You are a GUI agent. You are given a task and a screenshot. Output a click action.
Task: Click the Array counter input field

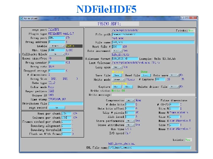(x=57, y=62)
